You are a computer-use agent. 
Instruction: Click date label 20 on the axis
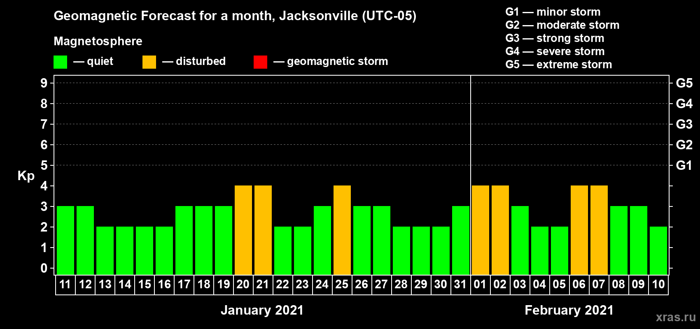coord(243,285)
